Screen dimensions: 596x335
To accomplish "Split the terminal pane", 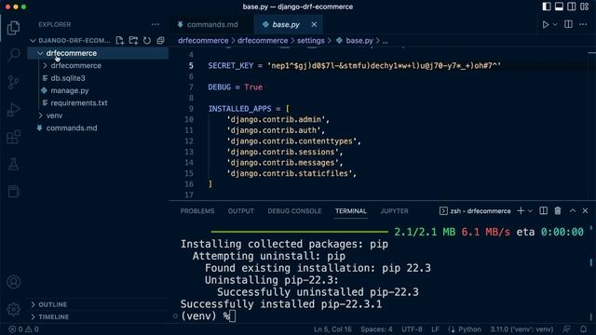I will [544, 211].
